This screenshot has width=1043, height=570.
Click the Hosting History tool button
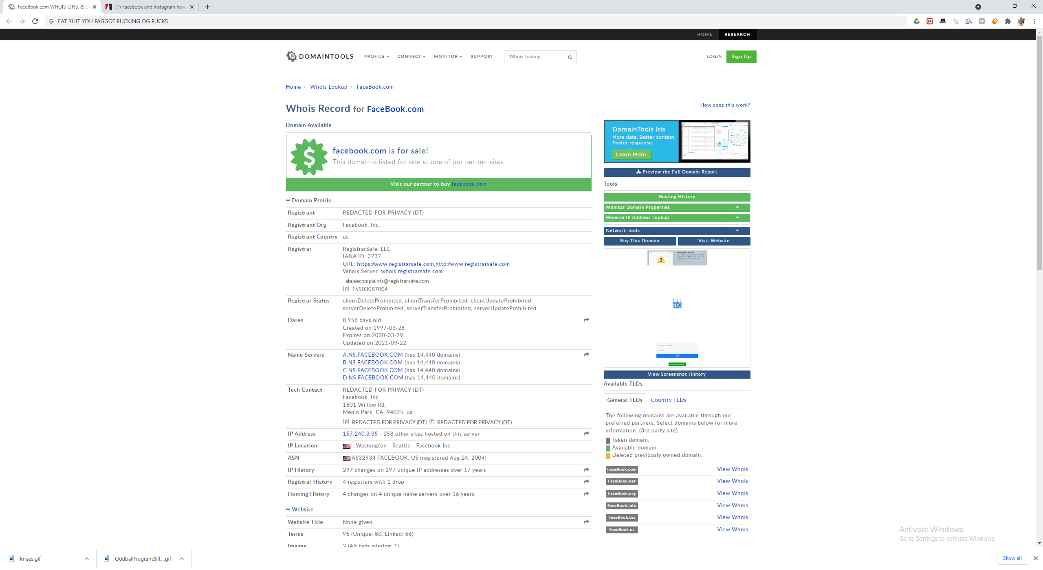pyautogui.click(x=677, y=197)
